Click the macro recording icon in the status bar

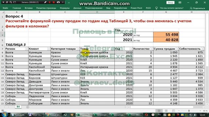click(3, 110)
